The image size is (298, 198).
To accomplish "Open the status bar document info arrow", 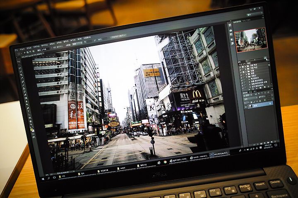I will coord(74,172).
